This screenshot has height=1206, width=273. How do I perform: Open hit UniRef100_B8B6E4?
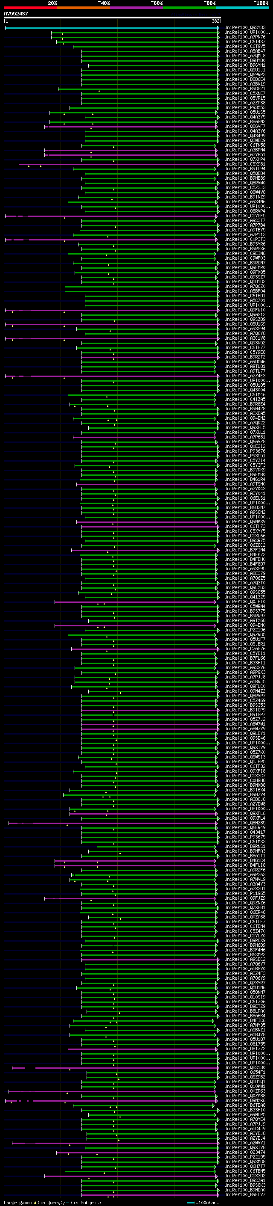point(245,80)
